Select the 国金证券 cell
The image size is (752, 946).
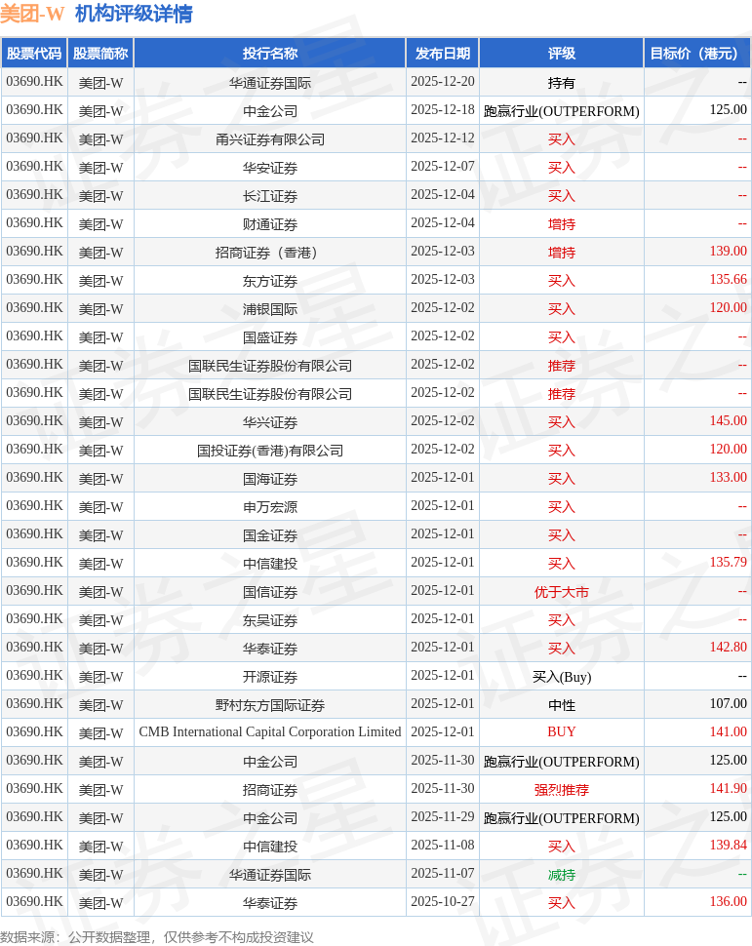[270, 535]
